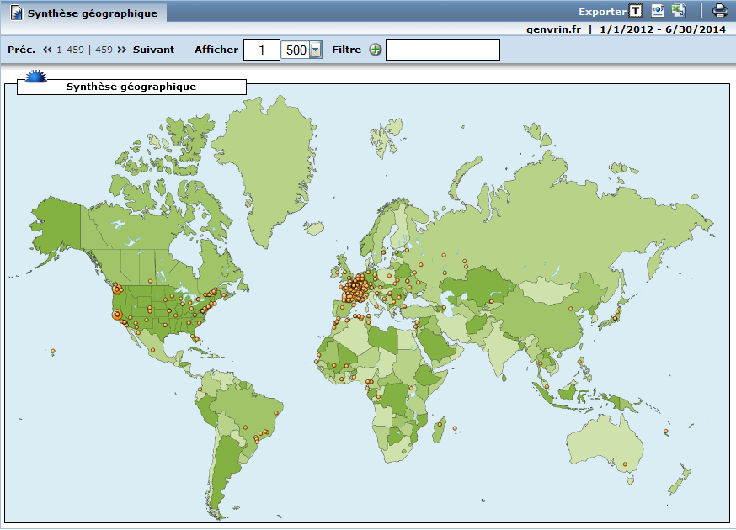Select the page number field showing 1
Viewport: 736px width, 530px height.
click(x=261, y=50)
